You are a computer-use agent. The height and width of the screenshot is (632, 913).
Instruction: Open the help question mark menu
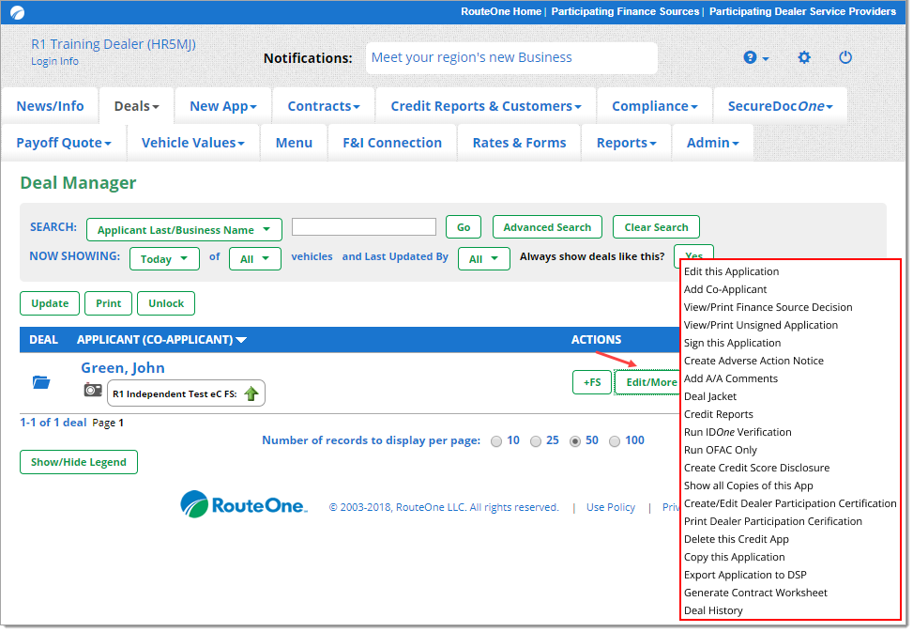(755, 57)
